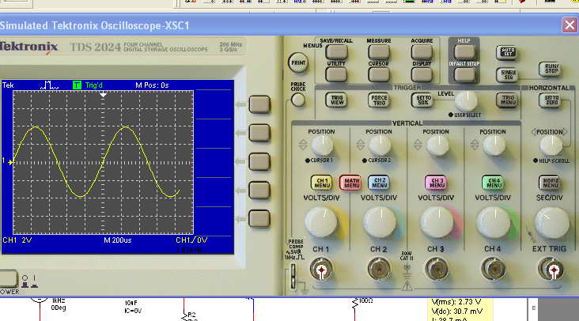Click the SET TO 50% trigger button
Image resolution: width=579 pixels, height=321 pixels.
tap(422, 100)
